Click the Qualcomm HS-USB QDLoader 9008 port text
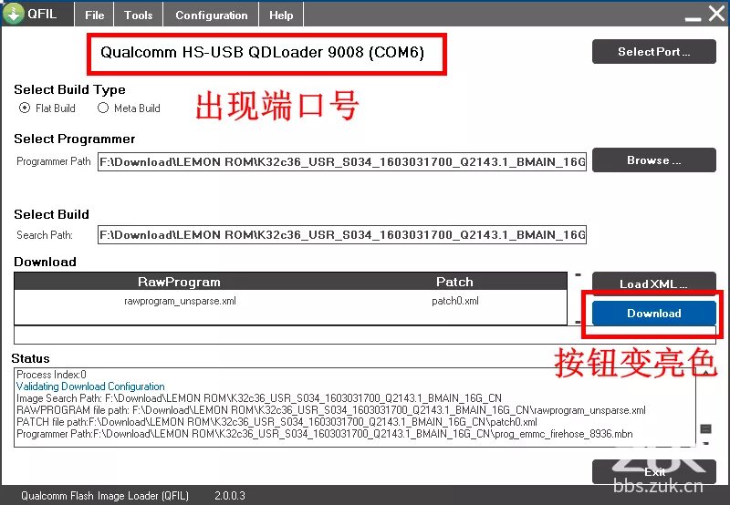 [x=262, y=52]
